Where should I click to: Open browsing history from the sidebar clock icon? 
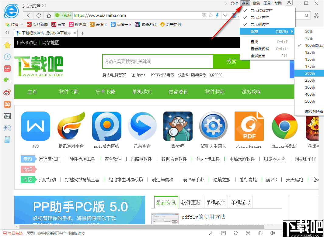pos(7,57)
